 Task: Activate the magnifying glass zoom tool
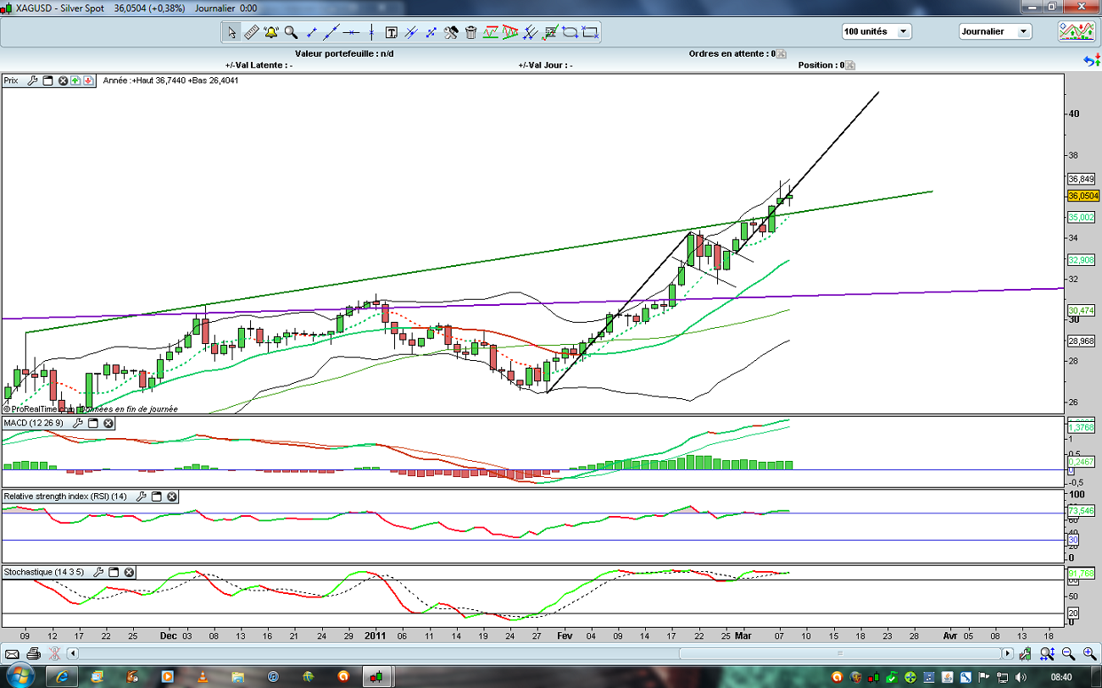pyautogui.click(x=291, y=32)
